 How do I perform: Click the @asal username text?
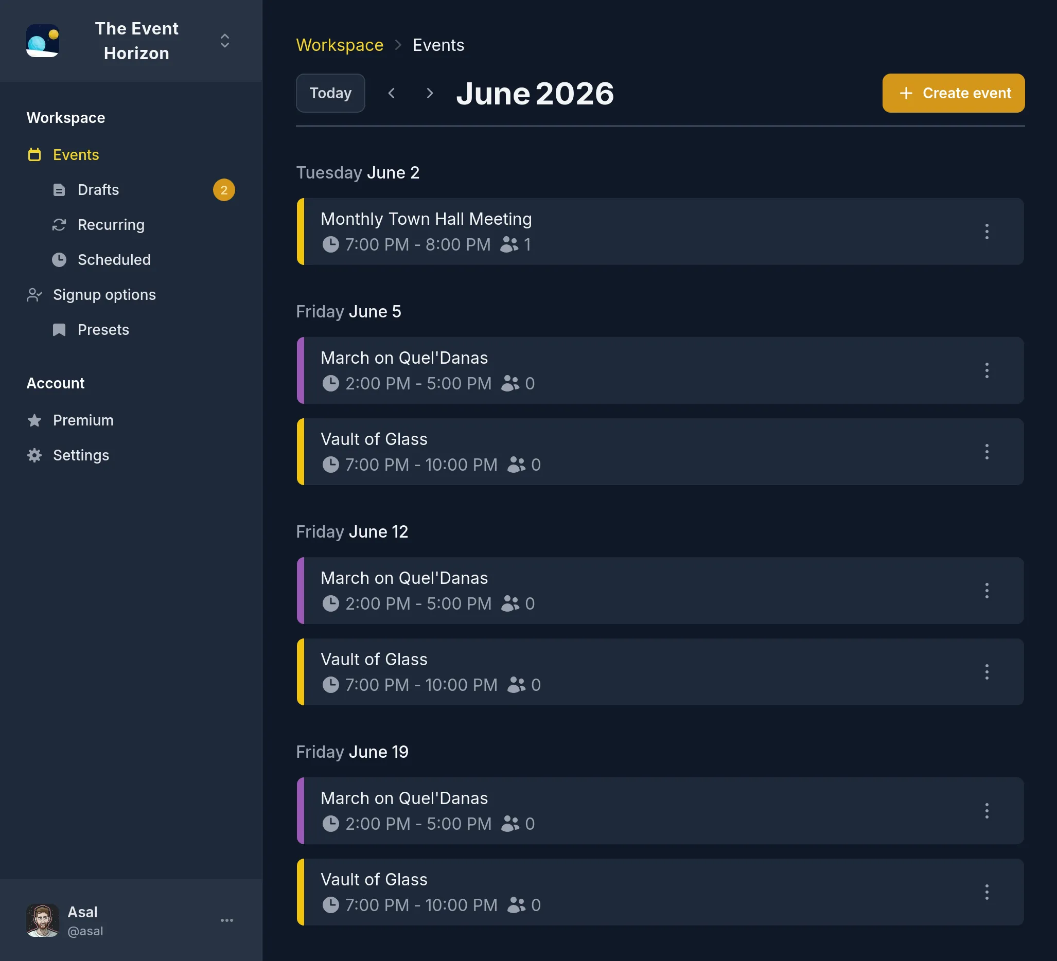click(x=85, y=931)
